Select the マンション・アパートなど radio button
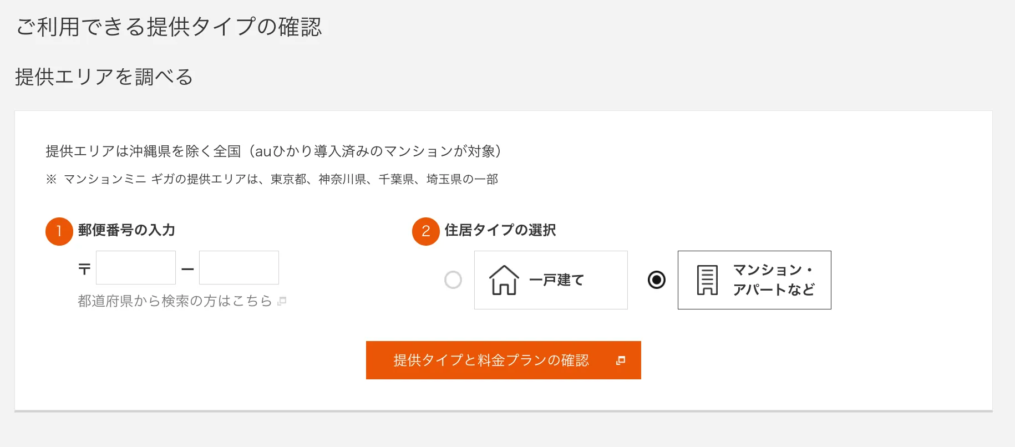This screenshot has height=447, width=1015. click(x=657, y=281)
